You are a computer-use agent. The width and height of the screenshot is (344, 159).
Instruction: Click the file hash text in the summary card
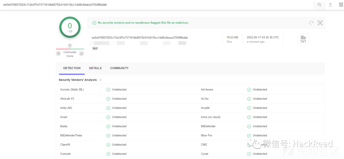coord(140,38)
